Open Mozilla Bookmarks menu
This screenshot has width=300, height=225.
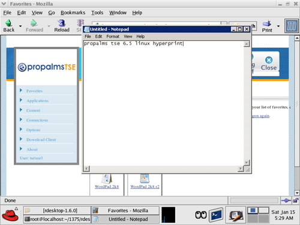pyautogui.click(x=73, y=13)
